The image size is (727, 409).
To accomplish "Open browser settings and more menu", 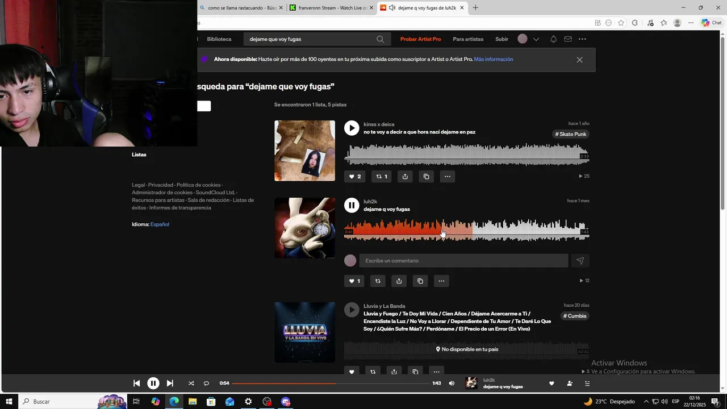I will [x=691, y=23].
